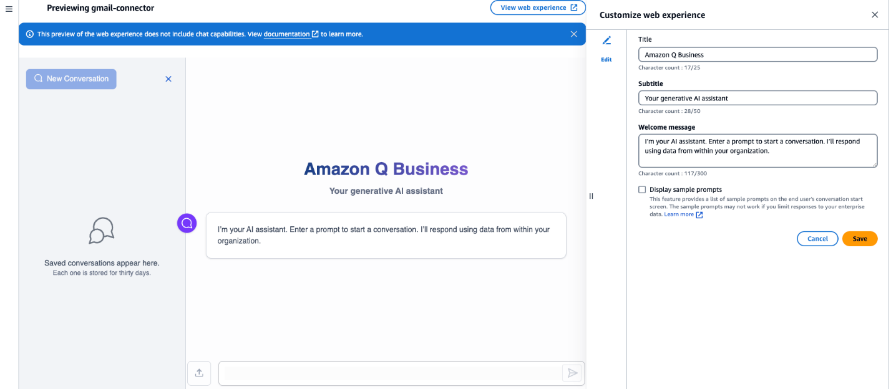Screen dimensions: 891x389
Task: Click 'Character count : 117/300' text
Action: click(x=673, y=173)
